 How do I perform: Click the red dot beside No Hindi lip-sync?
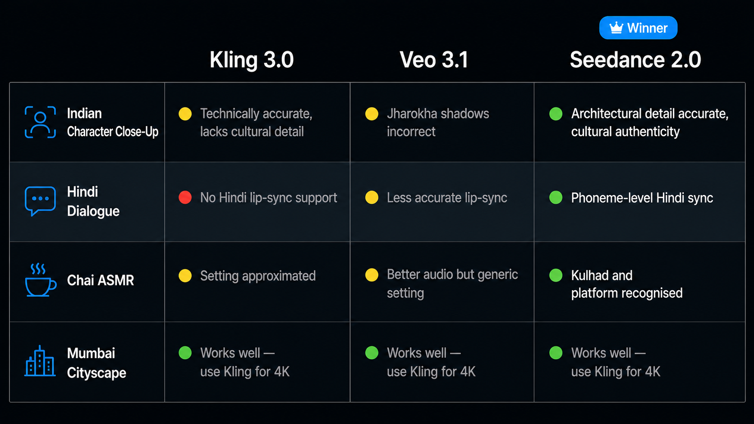click(x=185, y=197)
